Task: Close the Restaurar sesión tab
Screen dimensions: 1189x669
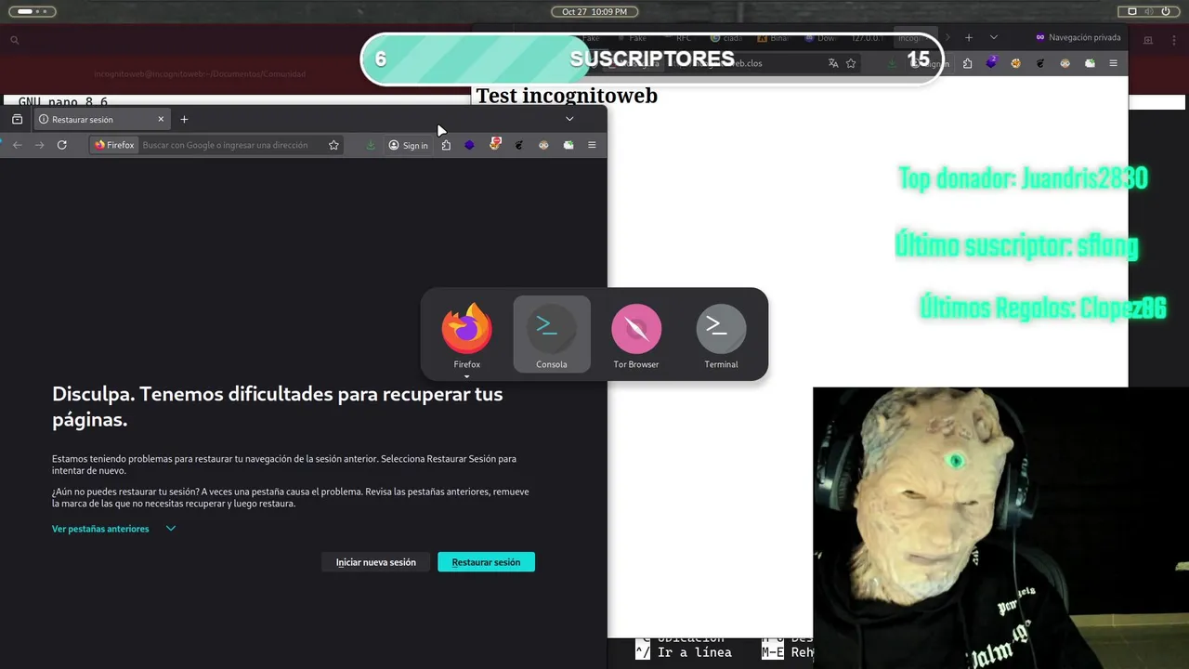Action: tap(161, 119)
